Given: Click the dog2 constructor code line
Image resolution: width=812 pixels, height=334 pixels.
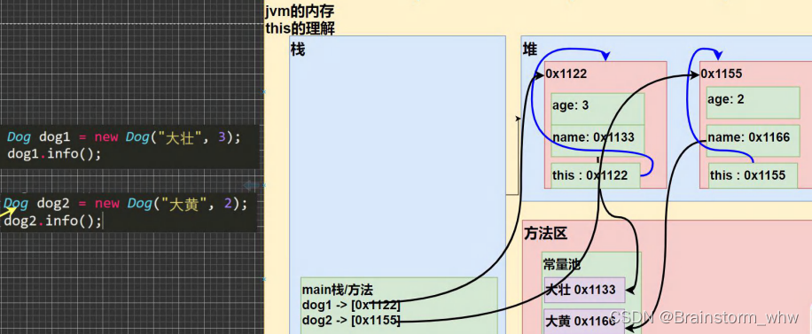Looking at the screenshot, I should click(126, 204).
